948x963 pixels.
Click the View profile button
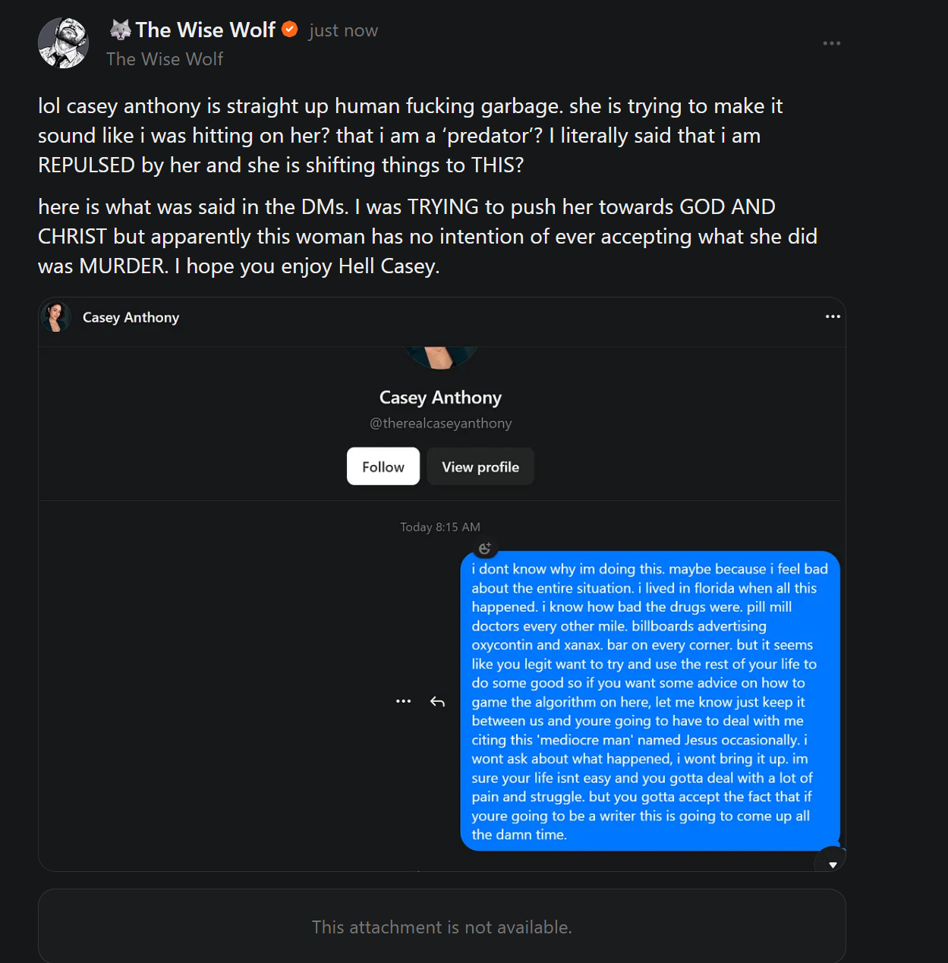480,467
